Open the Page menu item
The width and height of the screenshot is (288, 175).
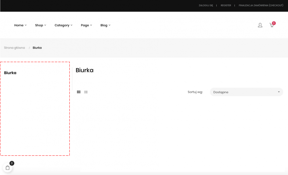pyautogui.click(x=86, y=25)
